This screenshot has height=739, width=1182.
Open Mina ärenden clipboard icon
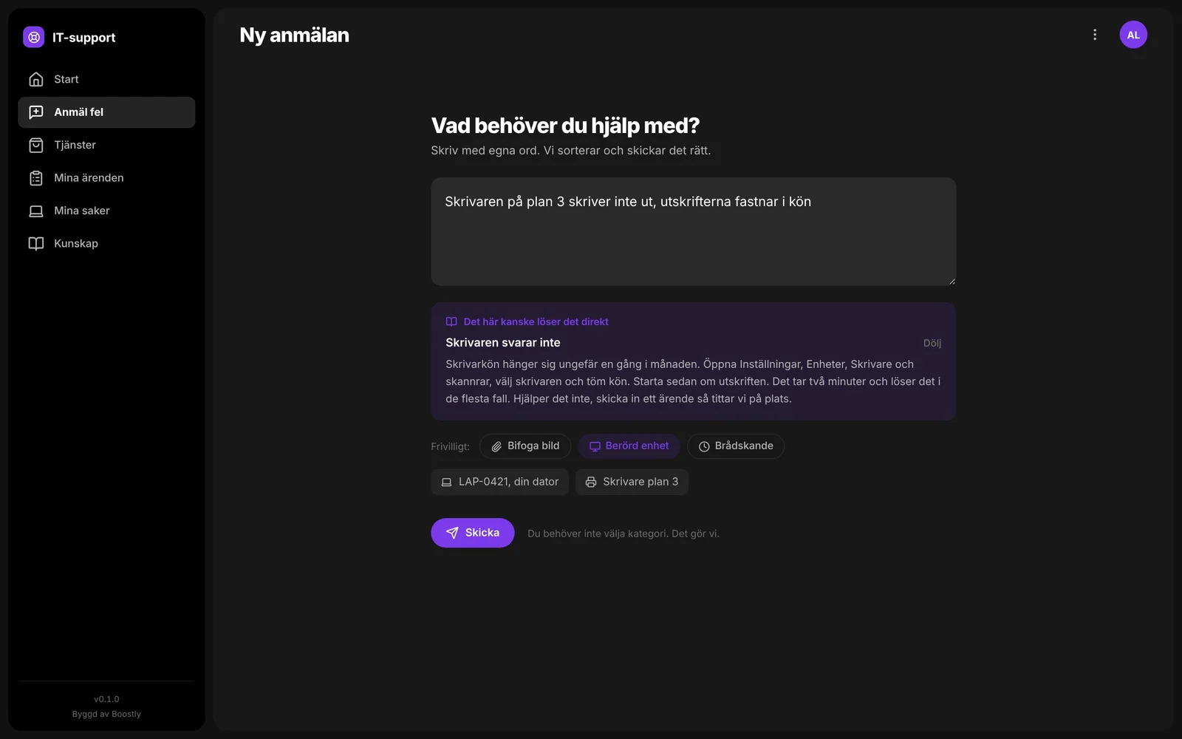tap(35, 178)
